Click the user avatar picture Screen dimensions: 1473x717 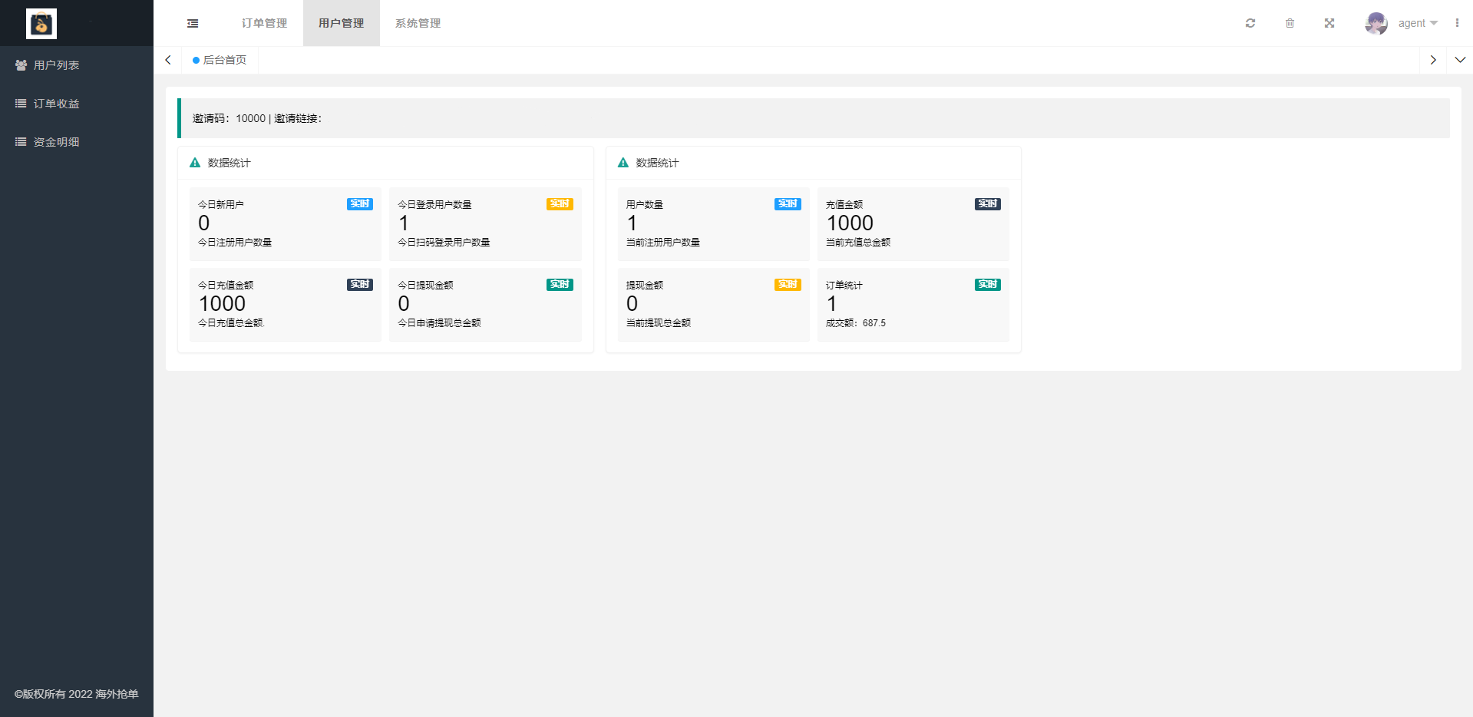tap(1376, 23)
